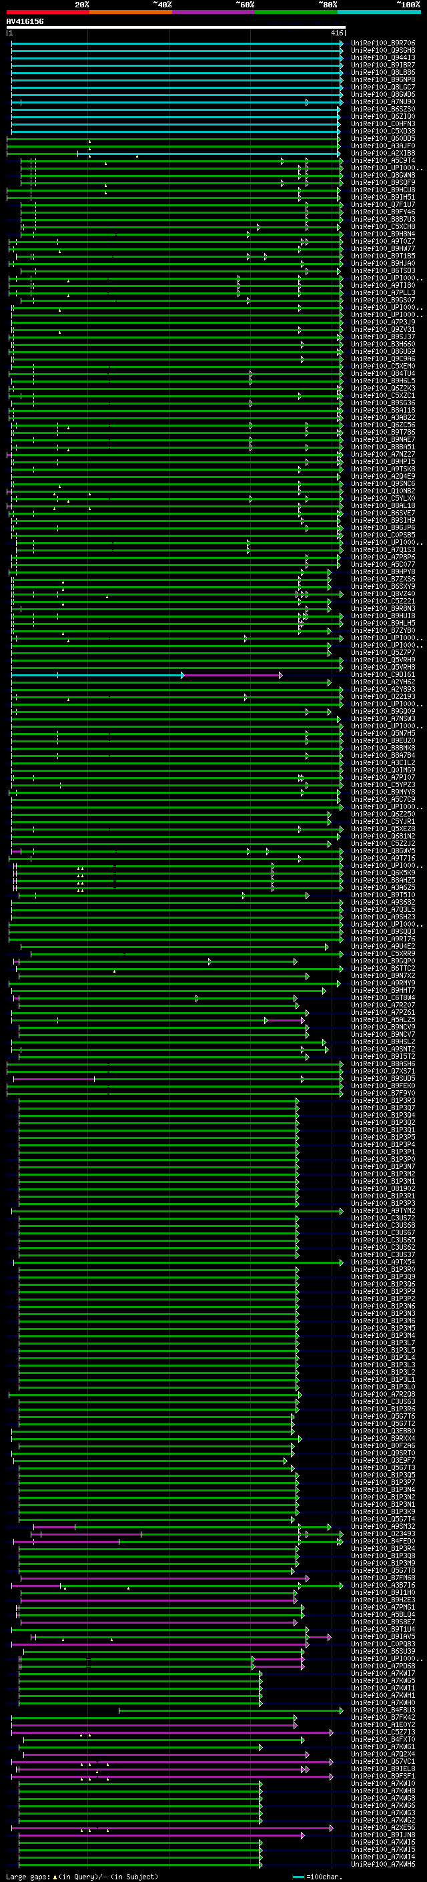
Task: Click the UniRef100_A7PD68 label
Action: click(x=382, y=1666)
